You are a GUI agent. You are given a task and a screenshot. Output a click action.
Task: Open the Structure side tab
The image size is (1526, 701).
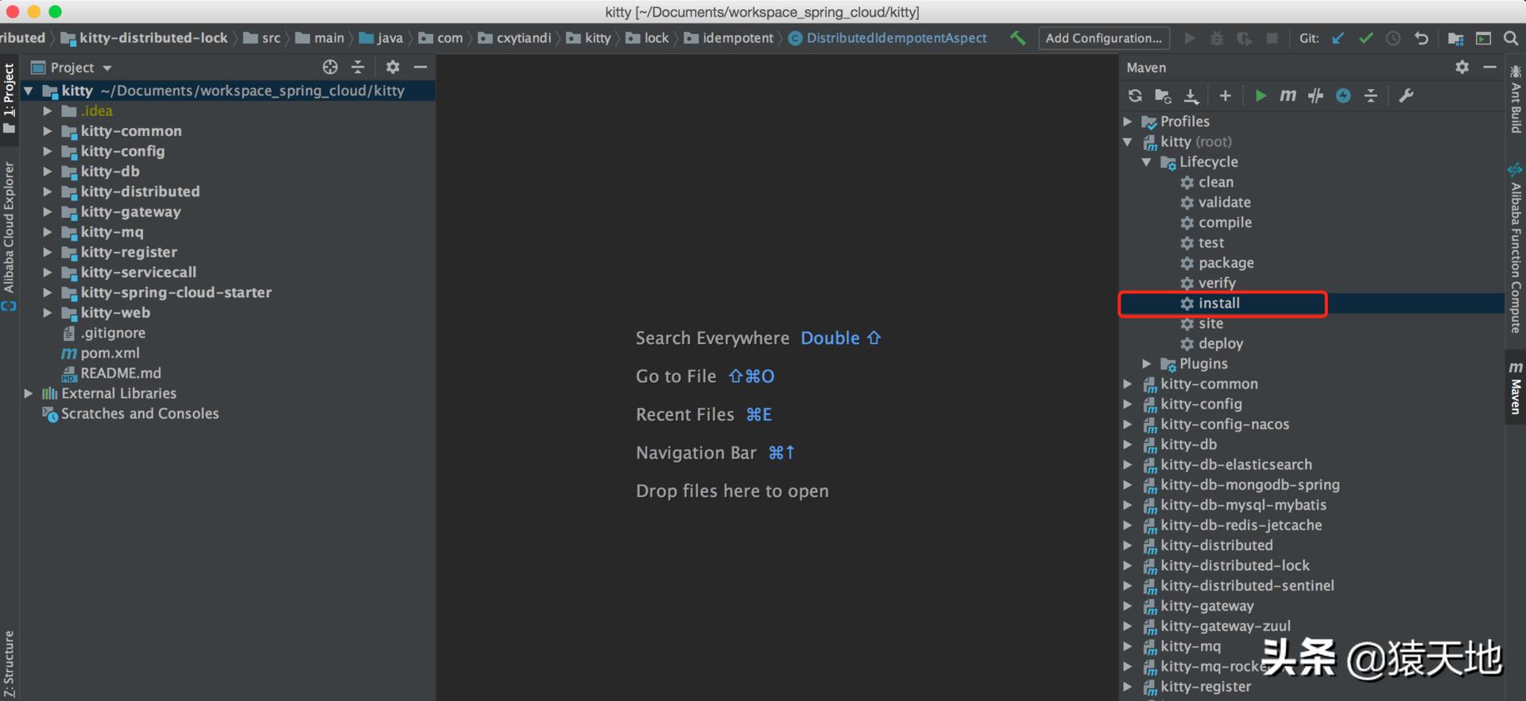click(9, 664)
